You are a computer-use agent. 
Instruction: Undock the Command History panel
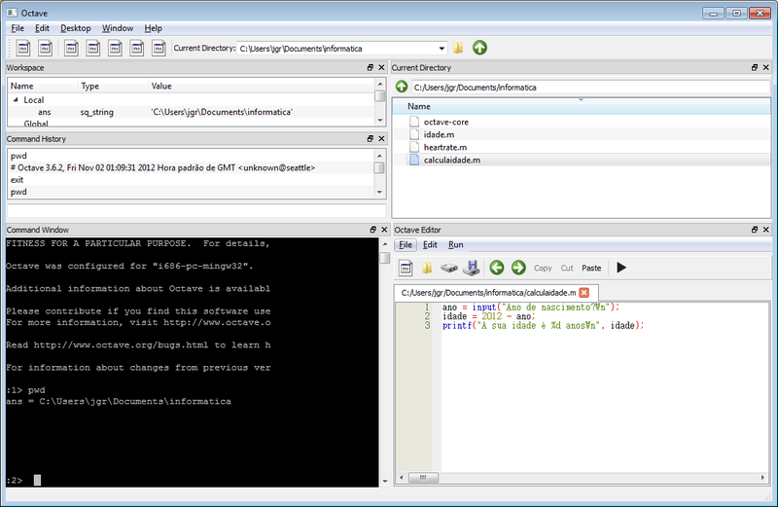(371, 138)
